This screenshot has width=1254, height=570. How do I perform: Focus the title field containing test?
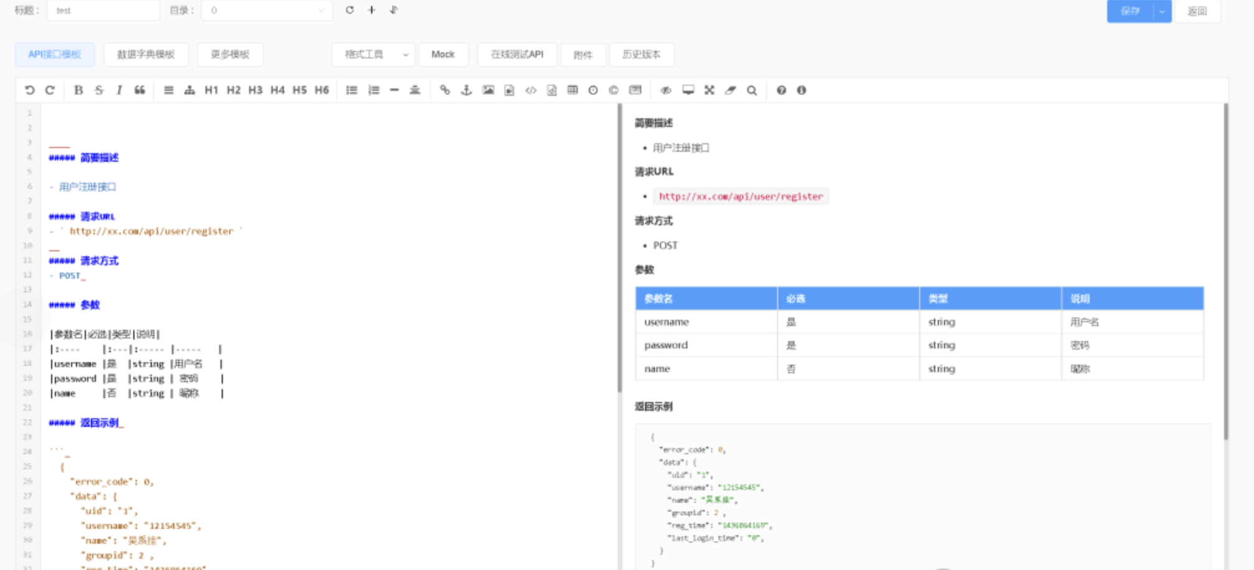(x=103, y=11)
